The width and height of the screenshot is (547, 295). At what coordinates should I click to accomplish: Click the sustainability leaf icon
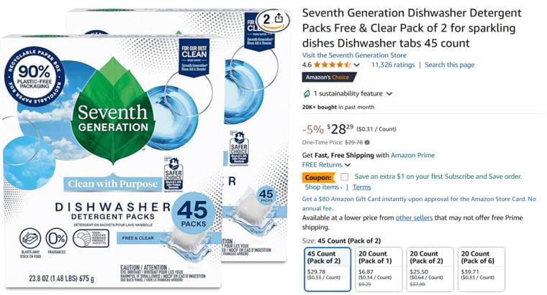tap(307, 93)
